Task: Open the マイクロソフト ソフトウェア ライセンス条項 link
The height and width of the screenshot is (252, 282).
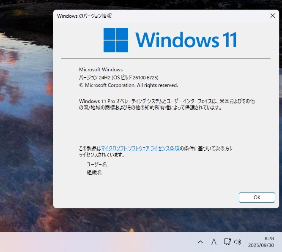Action: tap(140, 148)
